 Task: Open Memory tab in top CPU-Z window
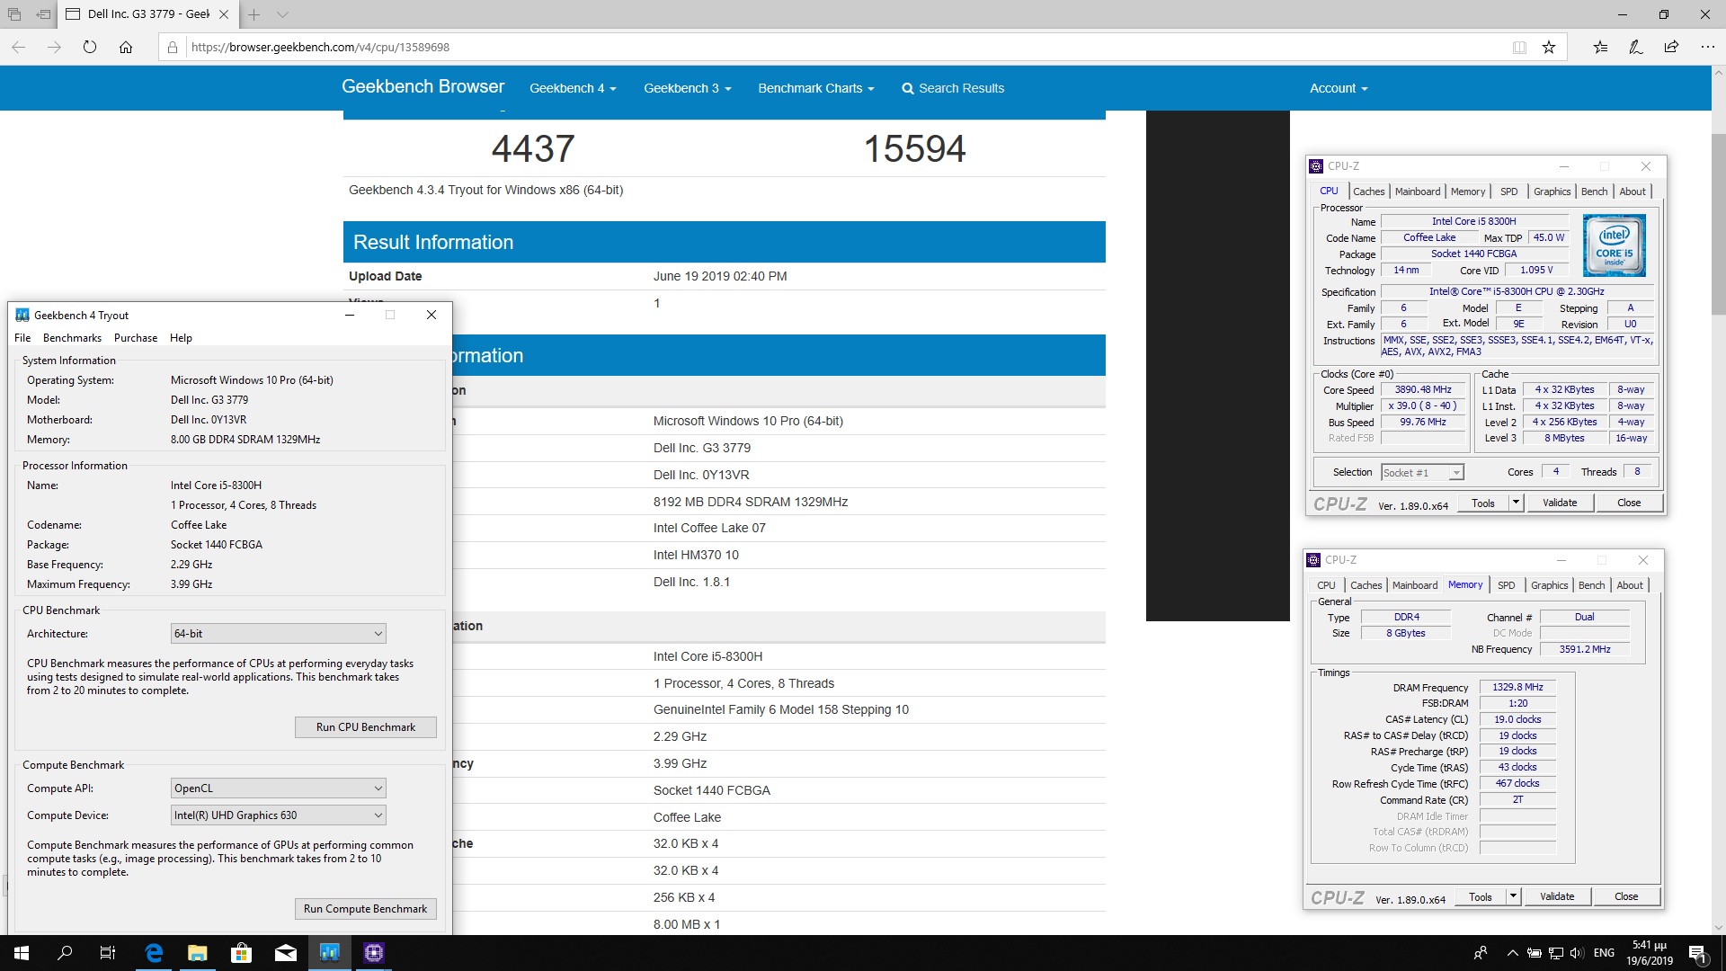(1468, 192)
